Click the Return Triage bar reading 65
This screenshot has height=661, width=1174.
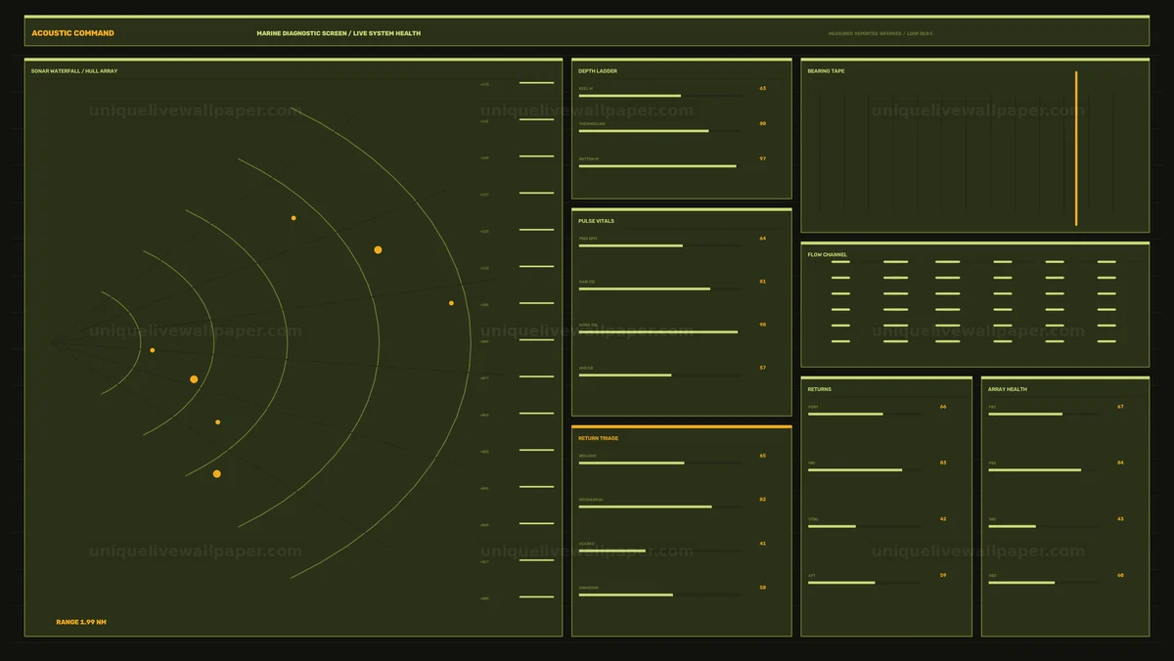tap(660, 463)
